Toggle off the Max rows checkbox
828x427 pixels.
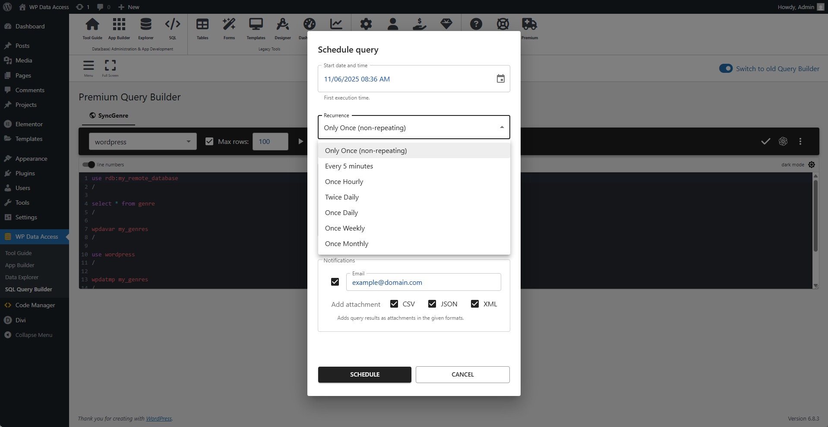tap(209, 141)
